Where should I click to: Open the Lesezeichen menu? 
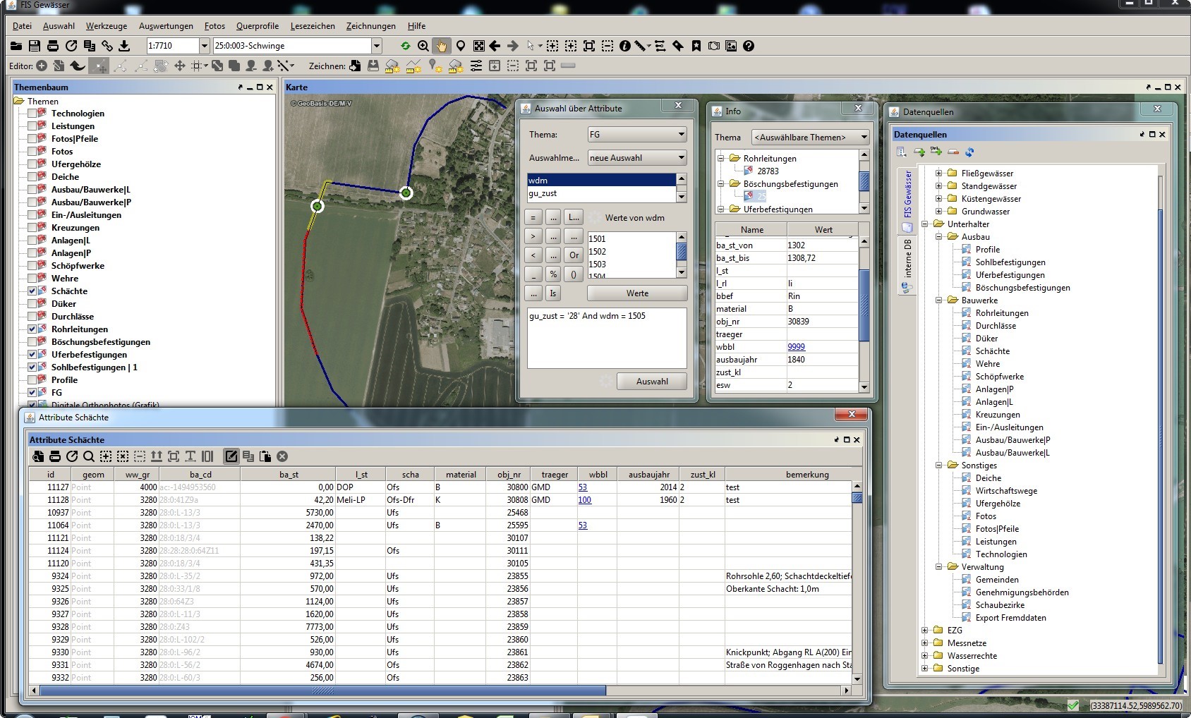tap(313, 26)
